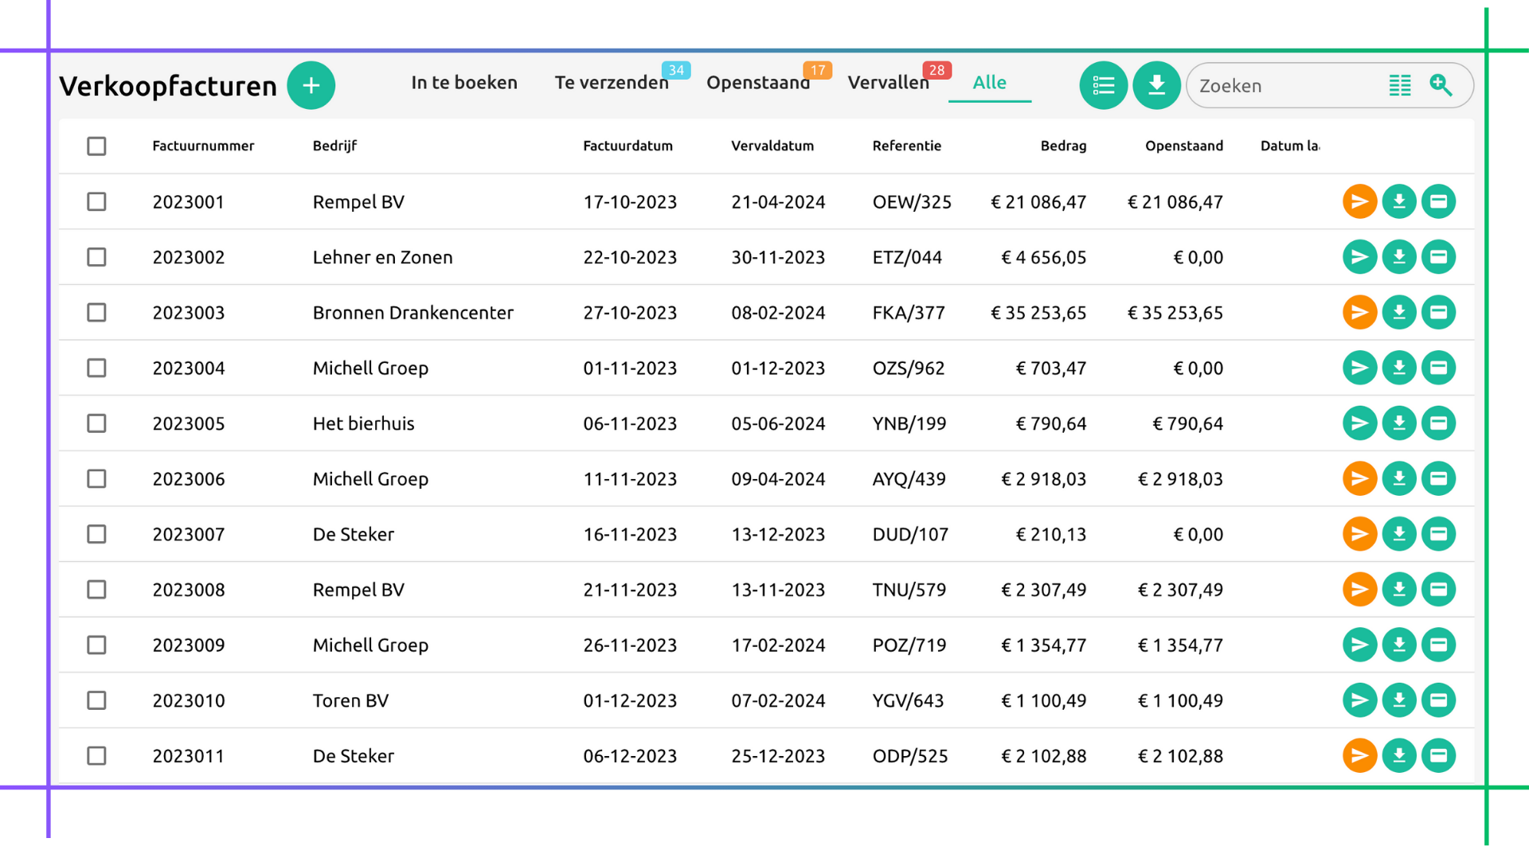Open column layout icon in search box

coord(1399,85)
